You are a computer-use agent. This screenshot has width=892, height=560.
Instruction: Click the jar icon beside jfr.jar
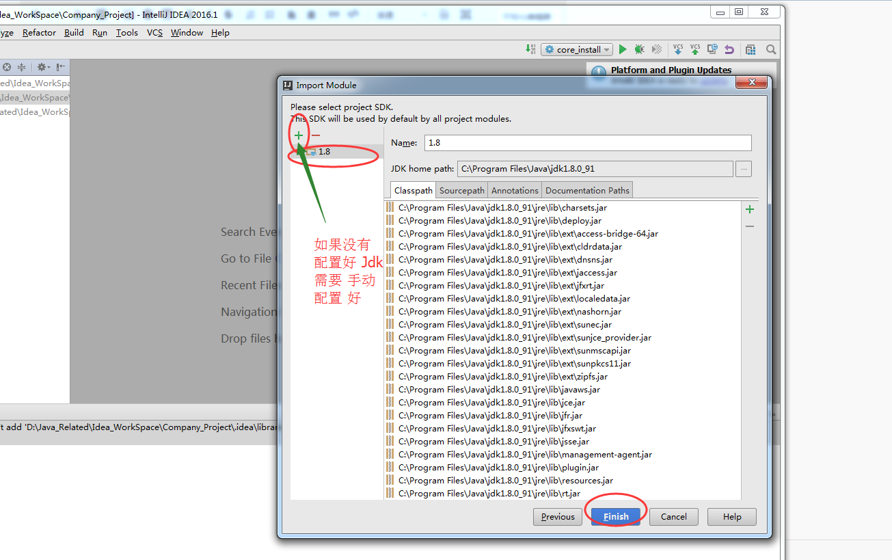coord(390,415)
